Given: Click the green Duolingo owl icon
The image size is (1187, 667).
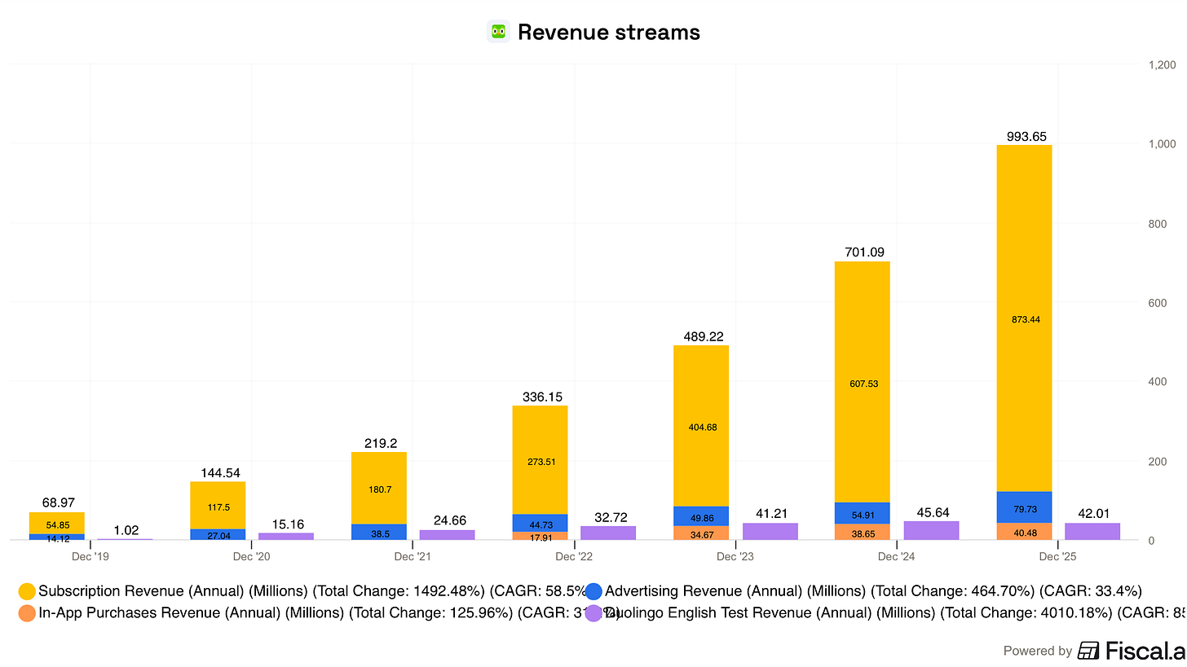Looking at the screenshot, I should (x=498, y=32).
